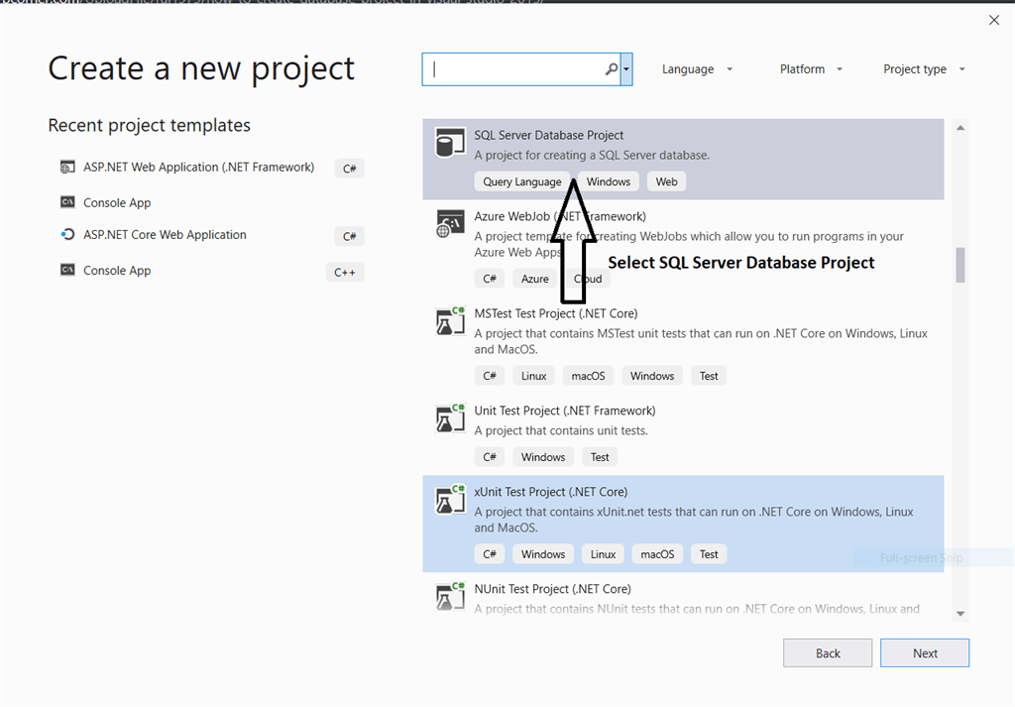Image resolution: width=1015 pixels, height=707 pixels.
Task: Click the Query Language tag
Action: click(x=521, y=181)
